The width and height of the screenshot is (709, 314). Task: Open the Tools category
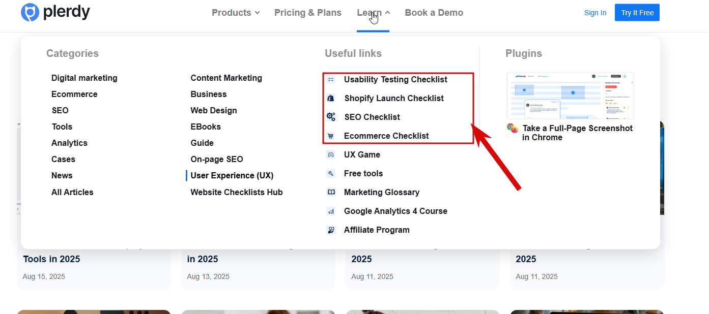tap(62, 127)
